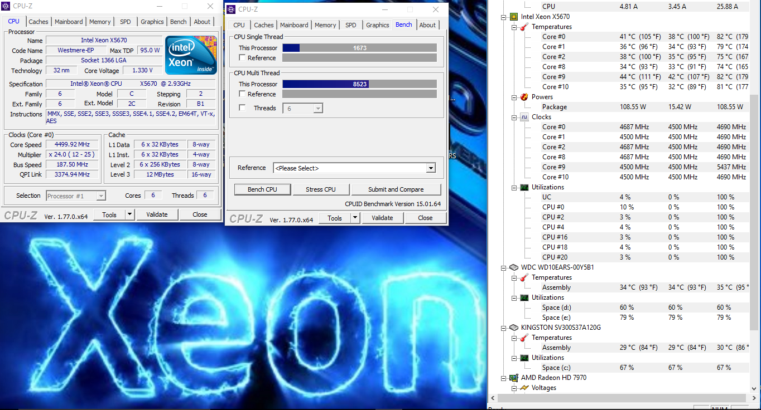761x410 pixels.
Task: Collapse Utilizations node under Intel Xeon X5670
Action: pos(514,187)
